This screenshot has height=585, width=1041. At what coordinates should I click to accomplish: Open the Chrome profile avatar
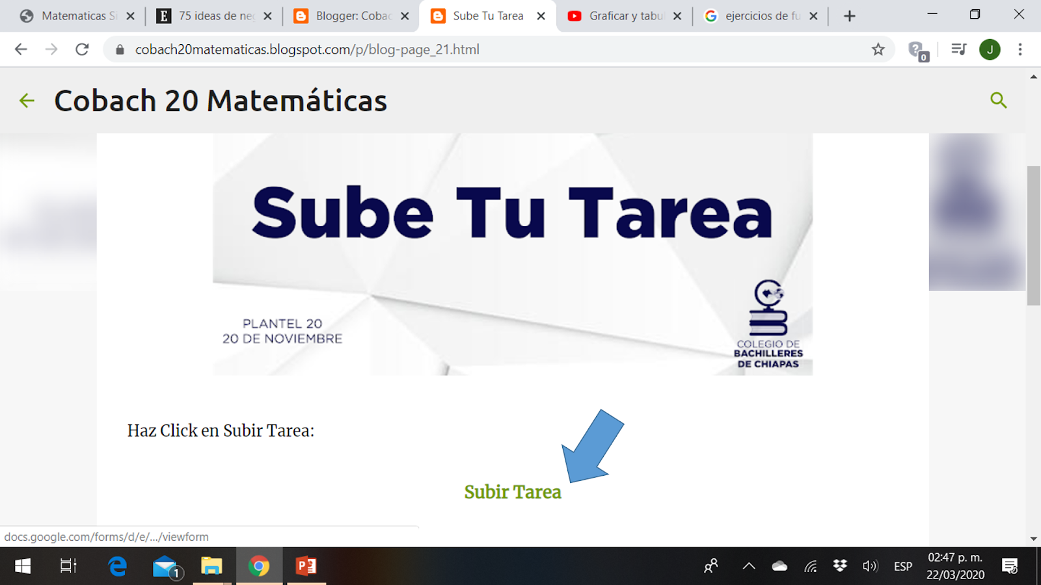[x=990, y=49]
